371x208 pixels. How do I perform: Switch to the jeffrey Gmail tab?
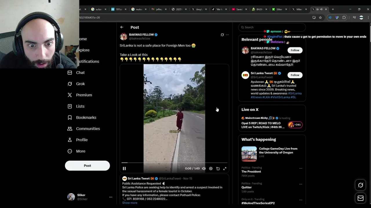159,9
